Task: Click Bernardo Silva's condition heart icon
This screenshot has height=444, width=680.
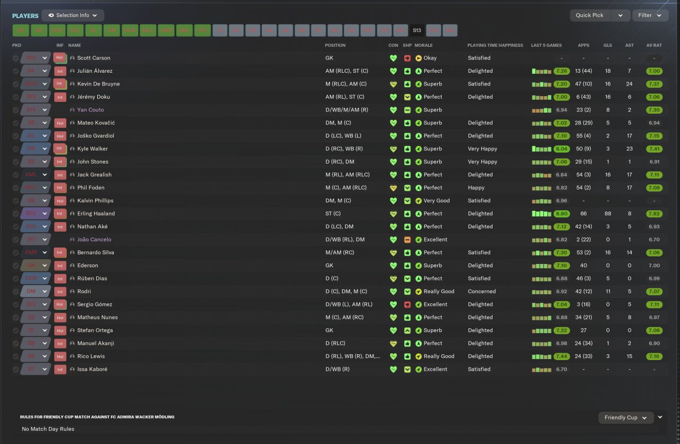Action: [393, 252]
